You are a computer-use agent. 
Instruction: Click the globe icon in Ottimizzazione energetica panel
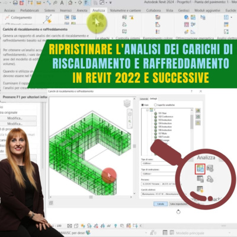point(186,17)
